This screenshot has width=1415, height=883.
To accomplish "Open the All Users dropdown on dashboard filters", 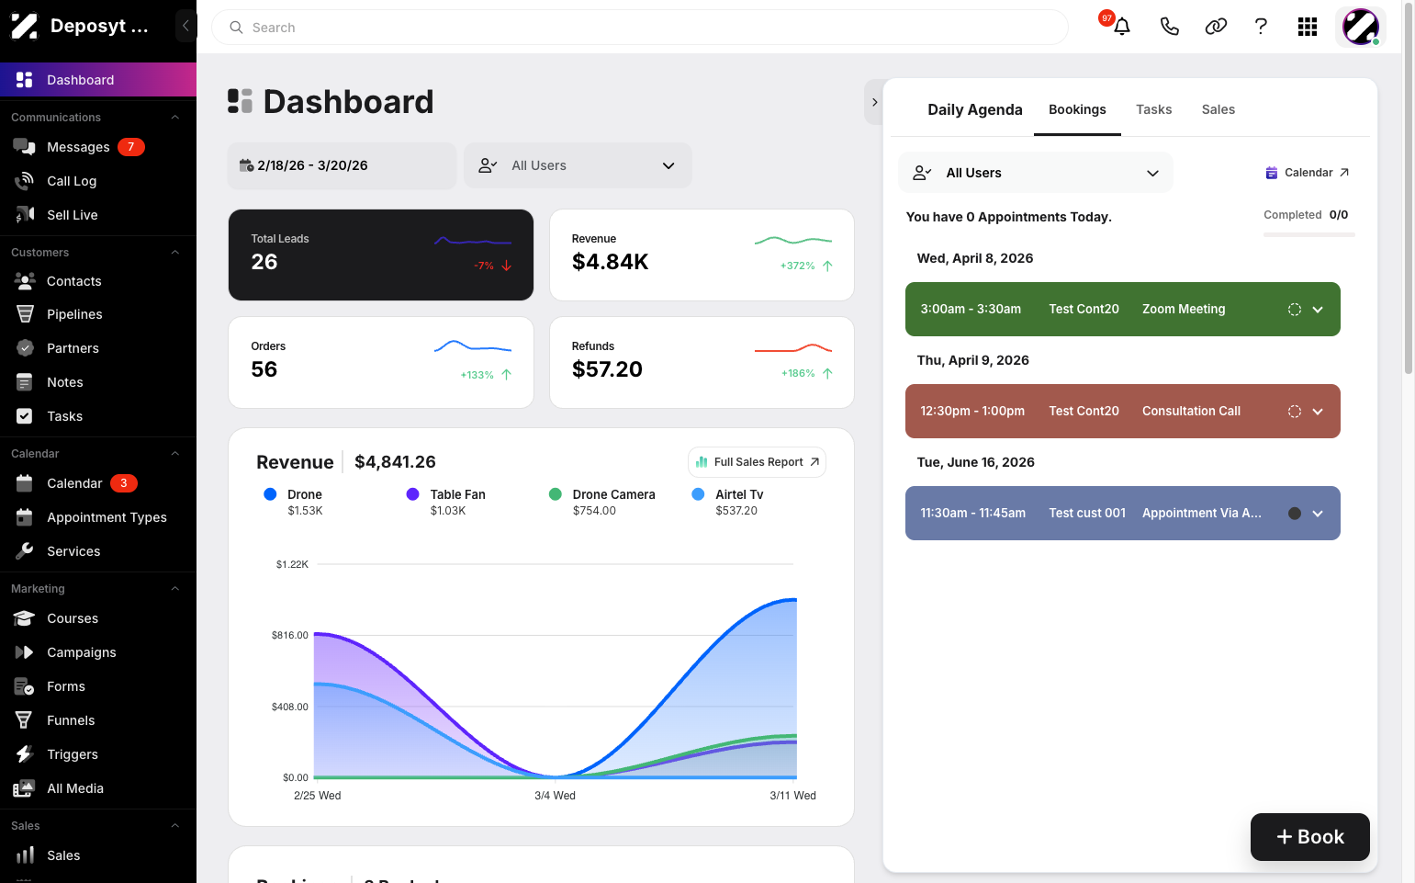I will (x=578, y=165).
